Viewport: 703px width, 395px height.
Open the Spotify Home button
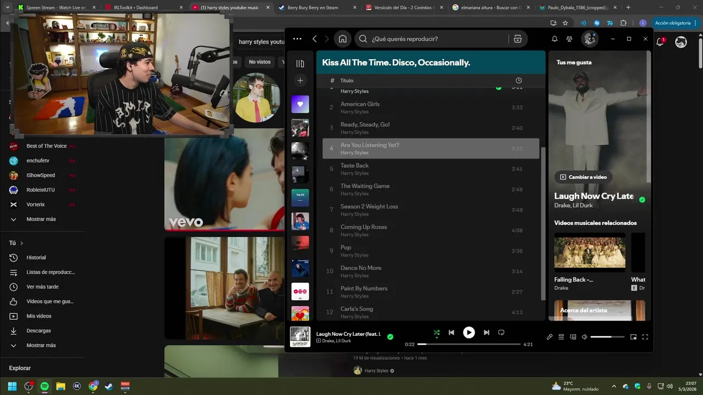click(343, 39)
